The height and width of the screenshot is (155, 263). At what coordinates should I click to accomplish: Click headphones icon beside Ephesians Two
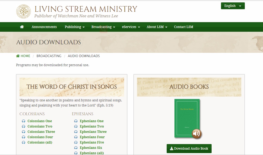76,126
